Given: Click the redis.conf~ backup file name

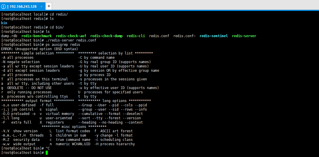Looking at the screenshot, I should [x=184, y=36].
